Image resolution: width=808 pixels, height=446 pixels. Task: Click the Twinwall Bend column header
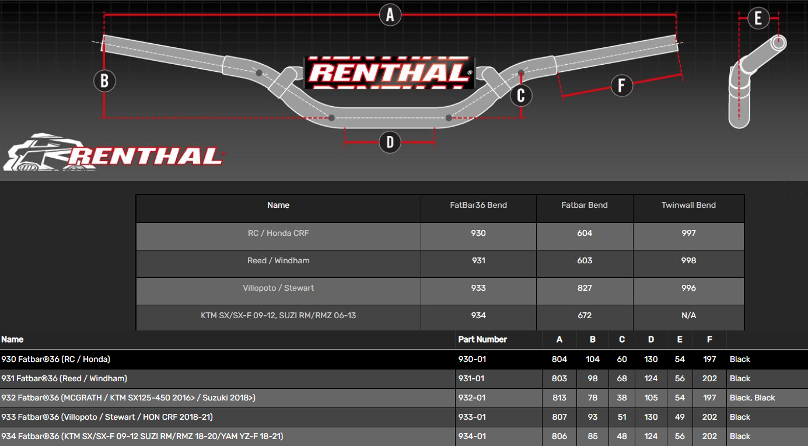(x=688, y=205)
